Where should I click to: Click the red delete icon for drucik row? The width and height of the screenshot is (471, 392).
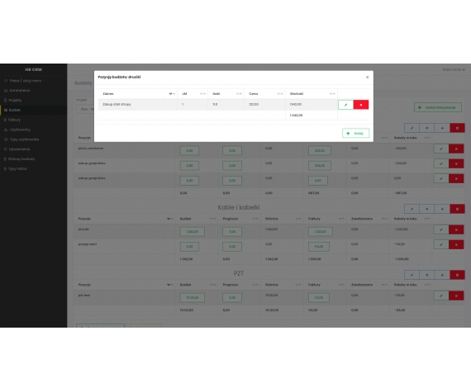click(456, 229)
